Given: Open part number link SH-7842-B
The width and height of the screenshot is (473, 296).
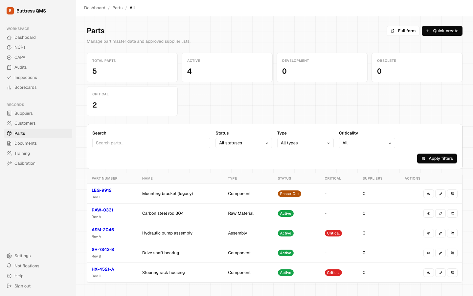Looking at the screenshot, I should pos(103,250).
